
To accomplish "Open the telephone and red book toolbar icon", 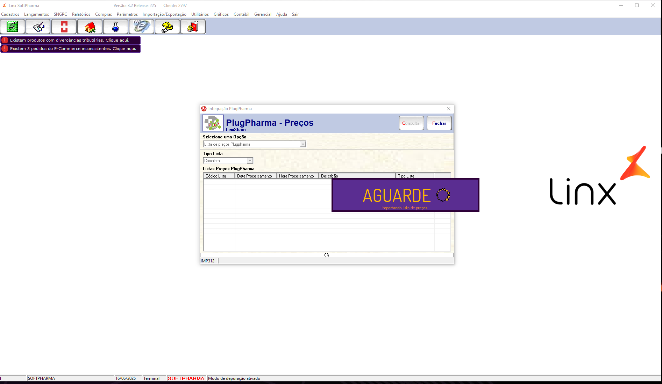I will pyautogui.click(x=193, y=27).
